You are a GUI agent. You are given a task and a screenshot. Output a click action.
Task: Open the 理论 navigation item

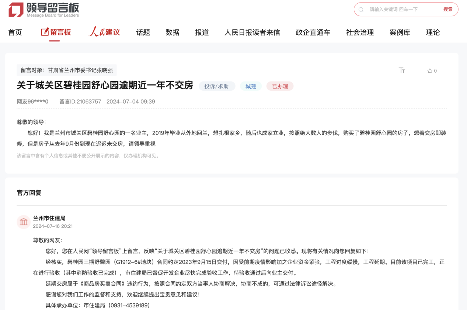pyautogui.click(x=433, y=32)
